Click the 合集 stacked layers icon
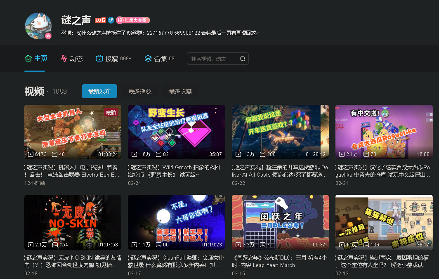The image size is (439, 279). coord(148,58)
